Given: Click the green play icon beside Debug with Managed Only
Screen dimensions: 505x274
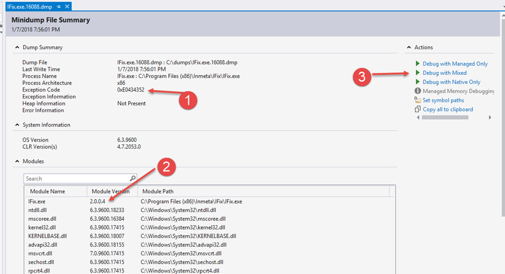Looking at the screenshot, I should 418,64.
